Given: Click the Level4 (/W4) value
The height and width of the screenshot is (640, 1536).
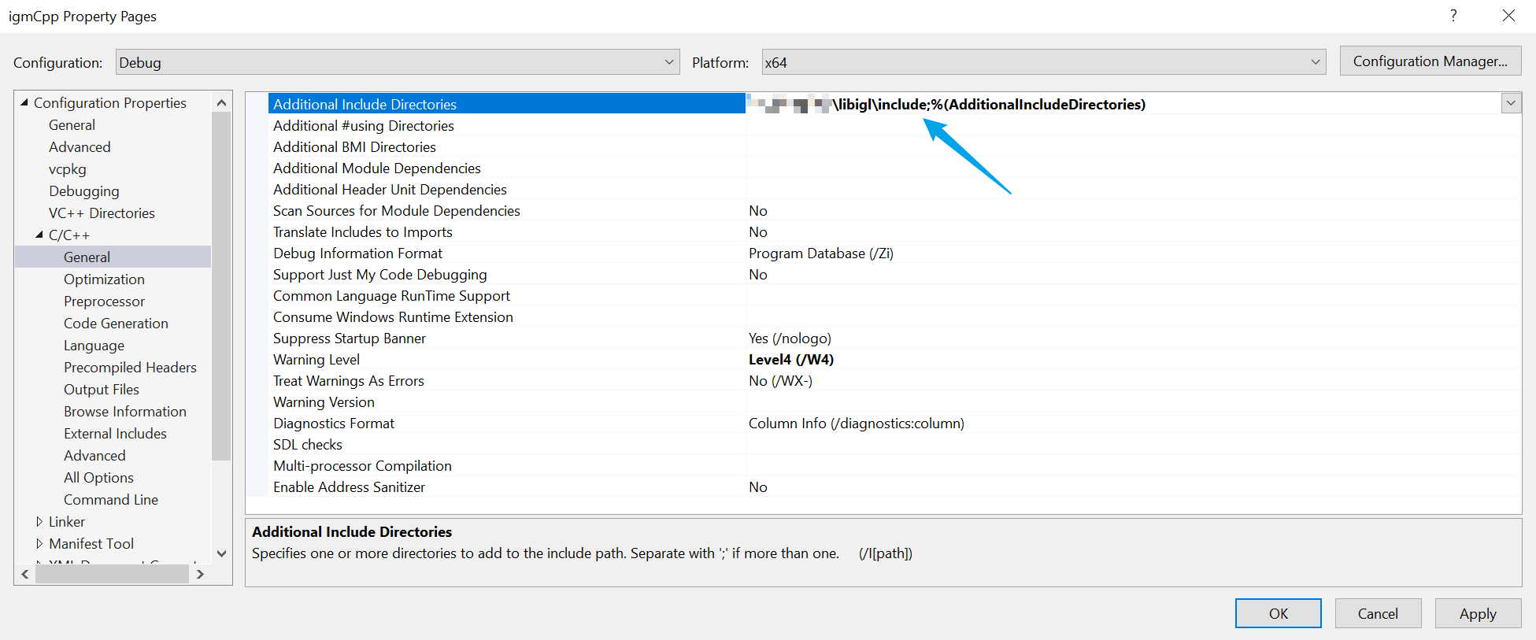Looking at the screenshot, I should click(x=790, y=359).
